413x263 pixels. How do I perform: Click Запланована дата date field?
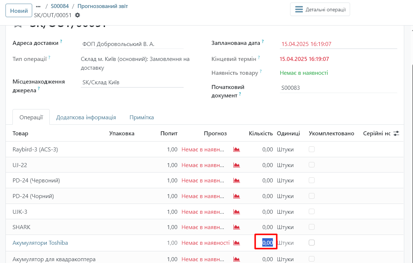pos(338,44)
